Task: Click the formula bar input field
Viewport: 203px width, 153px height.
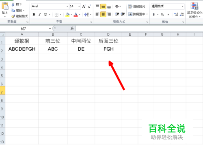Action: click(x=139, y=28)
